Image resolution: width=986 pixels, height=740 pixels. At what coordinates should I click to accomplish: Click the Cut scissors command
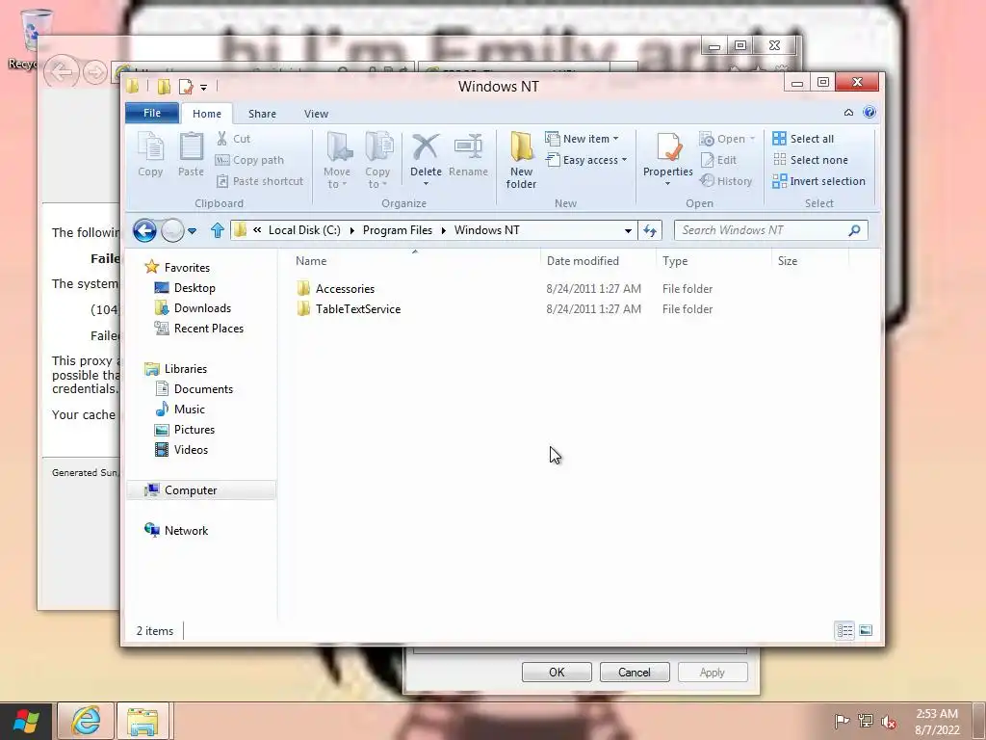[x=233, y=139]
